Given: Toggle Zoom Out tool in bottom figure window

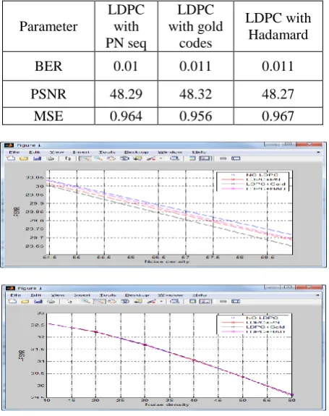Looking at the screenshot, I should (x=100, y=302).
